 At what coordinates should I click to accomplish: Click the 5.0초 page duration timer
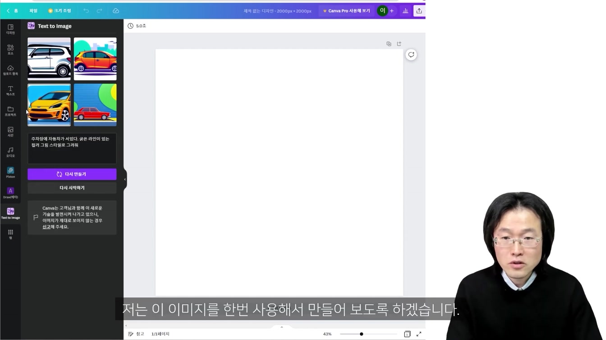pyautogui.click(x=137, y=26)
